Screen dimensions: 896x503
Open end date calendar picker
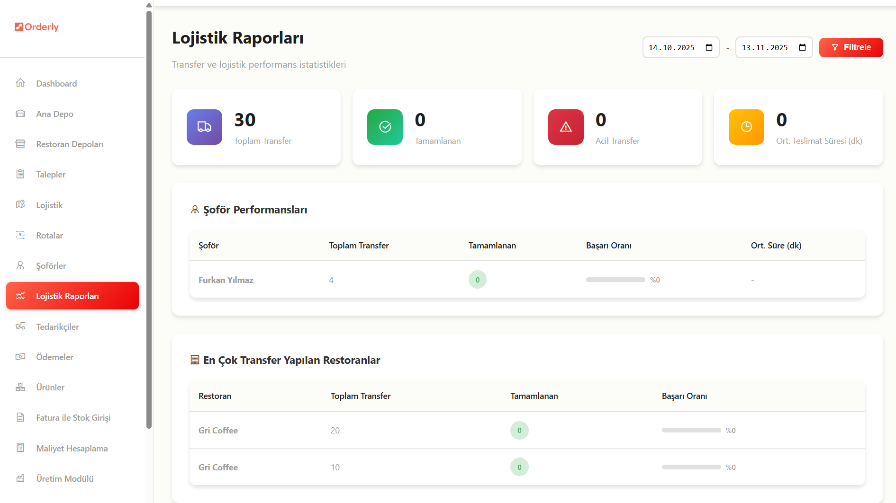(x=802, y=47)
